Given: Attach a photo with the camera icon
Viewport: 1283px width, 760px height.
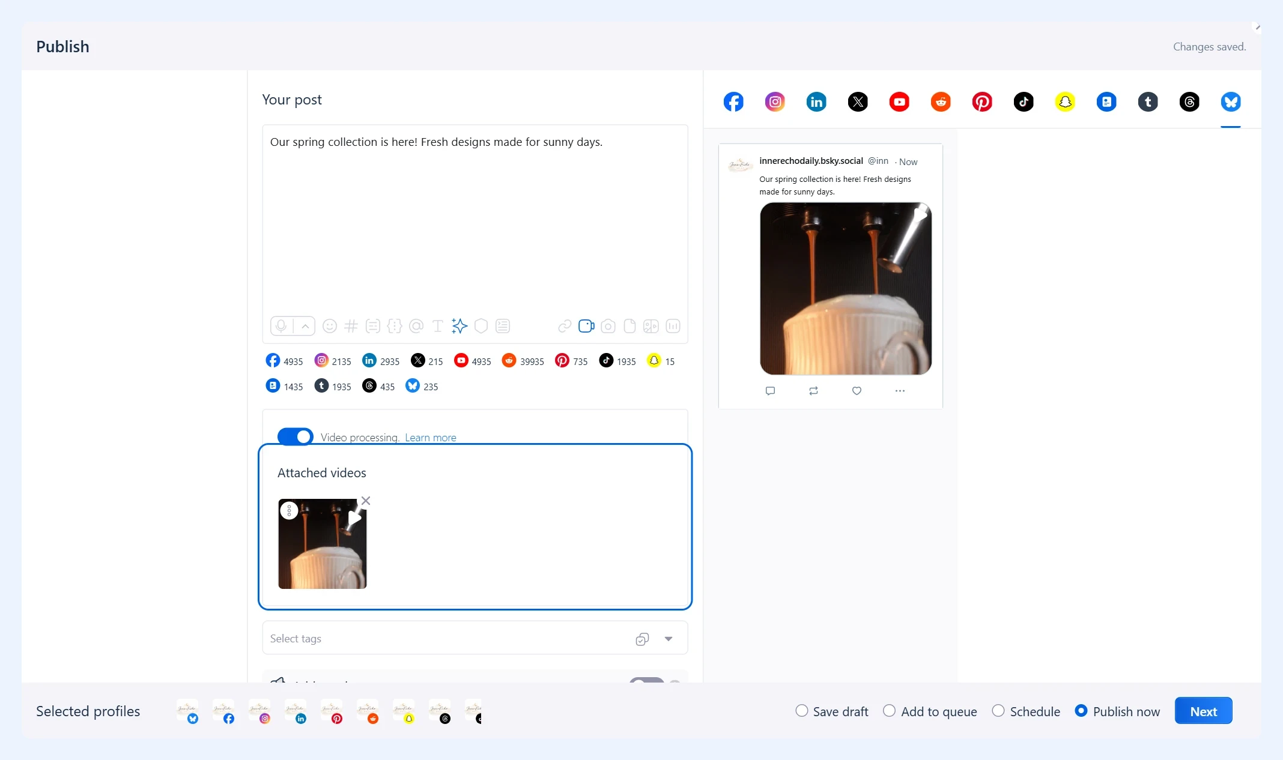Looking at the screenshot, I should 608,326.
